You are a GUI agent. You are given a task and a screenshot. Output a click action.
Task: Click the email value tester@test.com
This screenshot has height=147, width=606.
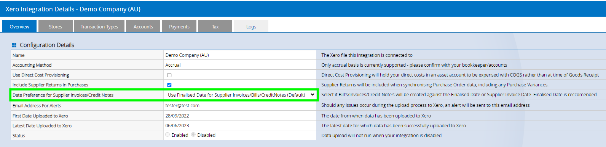tap(182, 106)
